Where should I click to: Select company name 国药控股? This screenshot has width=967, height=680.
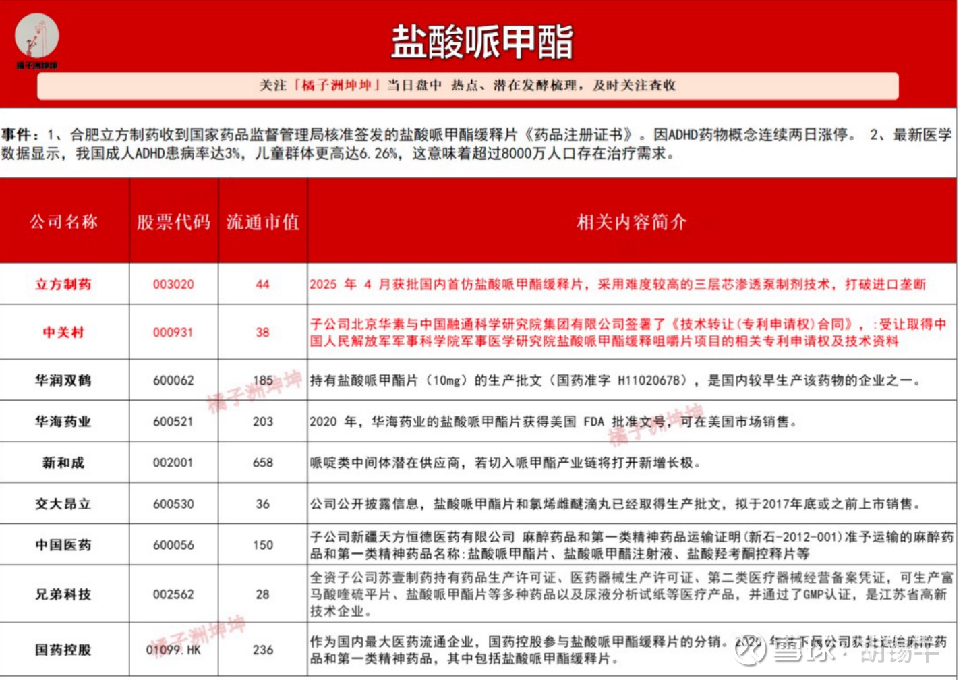tap(63, 650)
